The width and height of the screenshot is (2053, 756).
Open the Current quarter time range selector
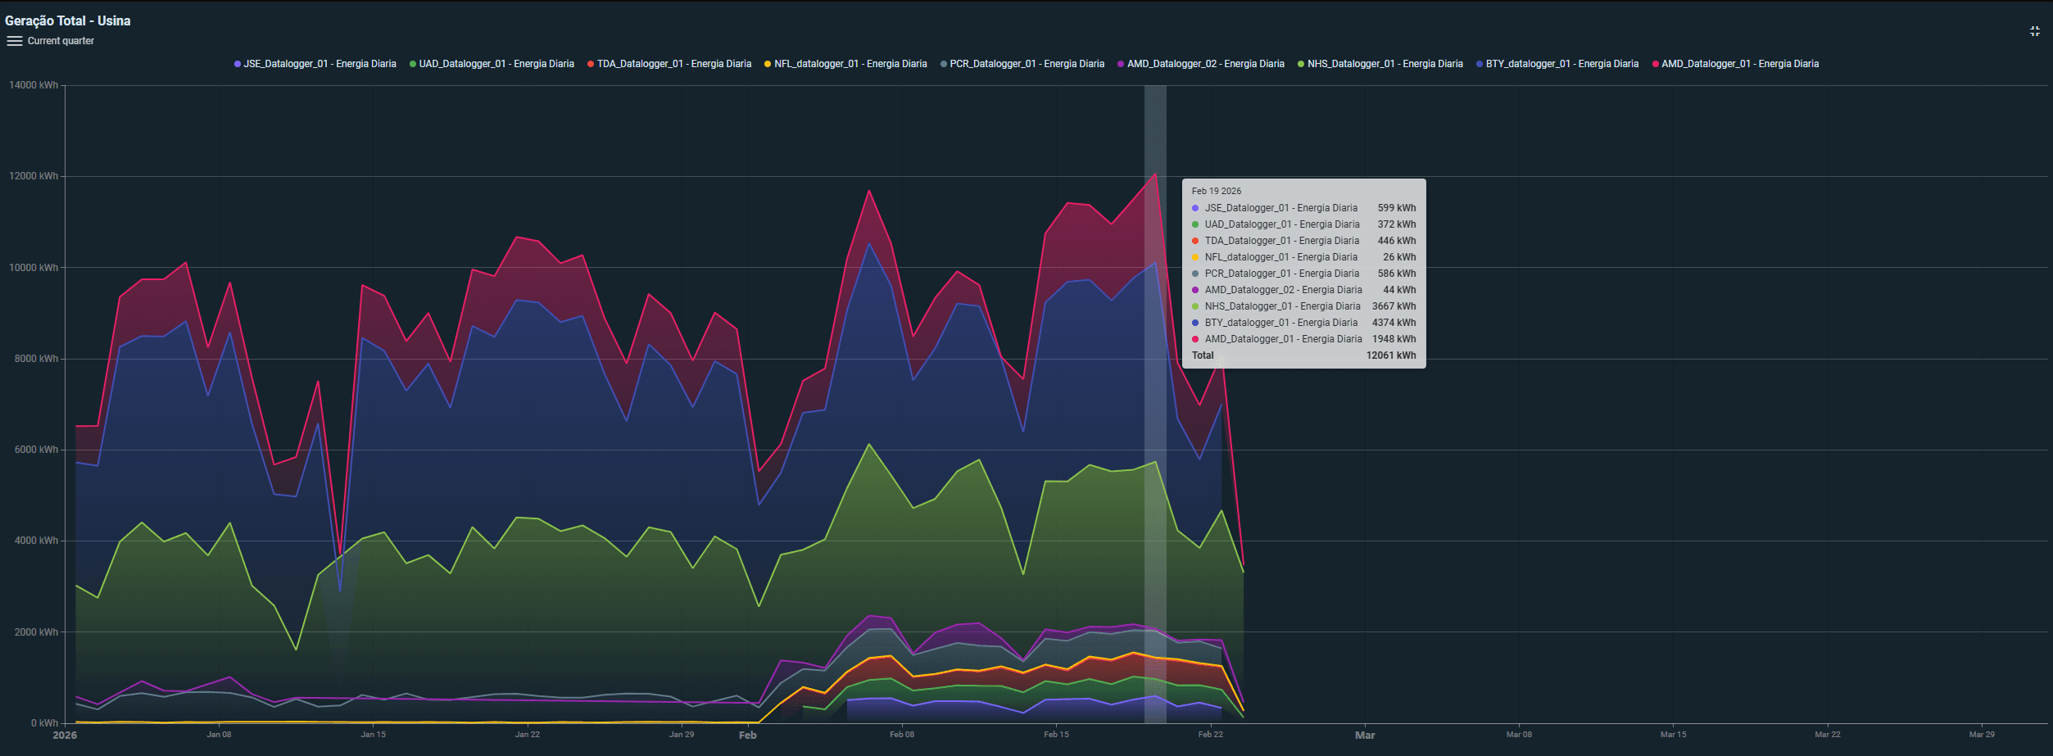click(x=61, y=41)
